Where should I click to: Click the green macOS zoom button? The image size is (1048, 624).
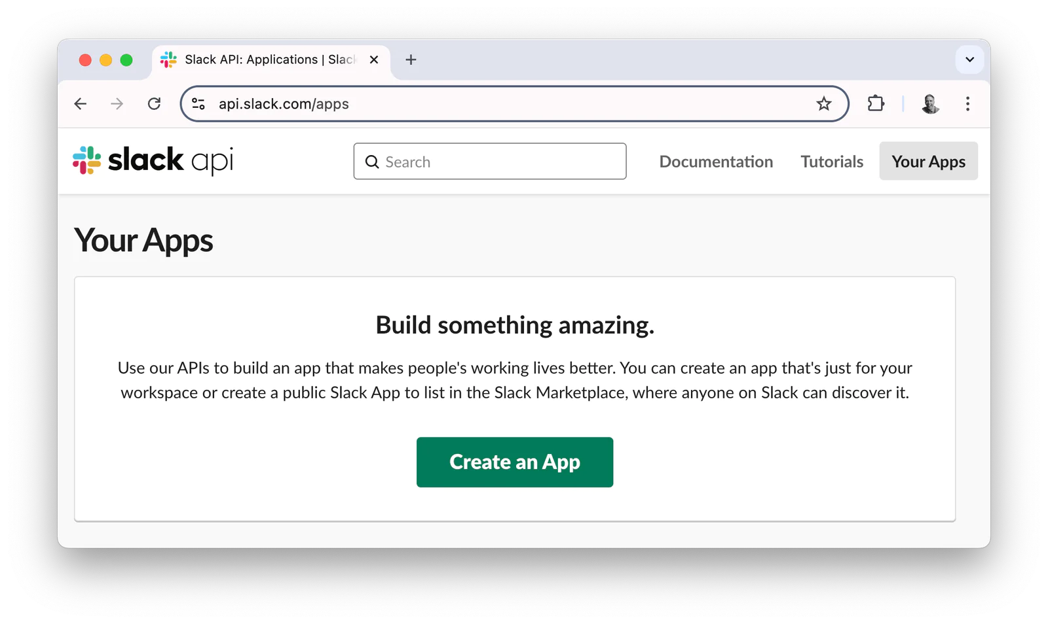[126, 60]
